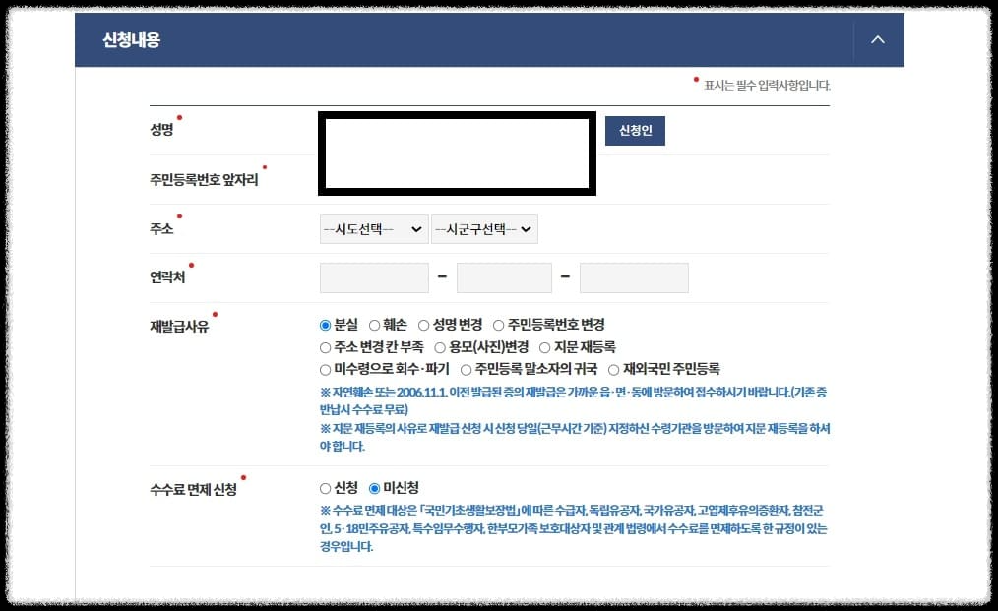Open the 시도선택 dropdown

372,228
